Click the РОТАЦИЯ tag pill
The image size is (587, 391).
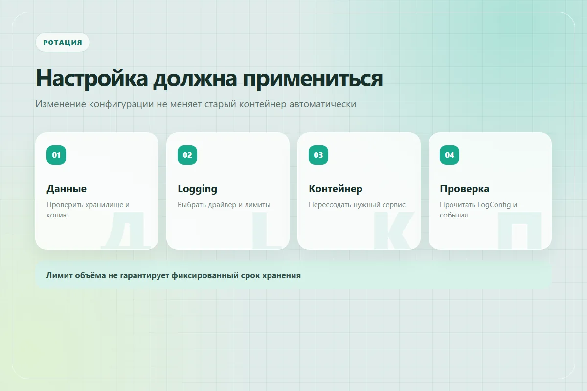coord(63,43)
